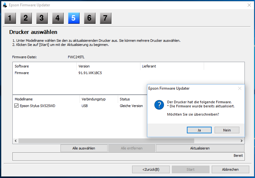Click the Verbindungstyp column header

click(99, 99)
